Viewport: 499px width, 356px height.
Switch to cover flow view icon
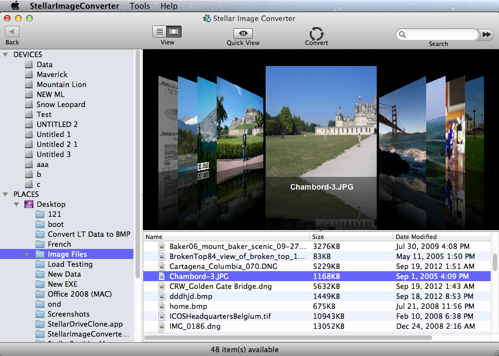pos(174,32)
